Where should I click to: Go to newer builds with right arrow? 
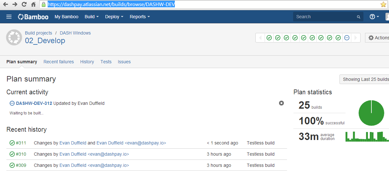(356, 38)
